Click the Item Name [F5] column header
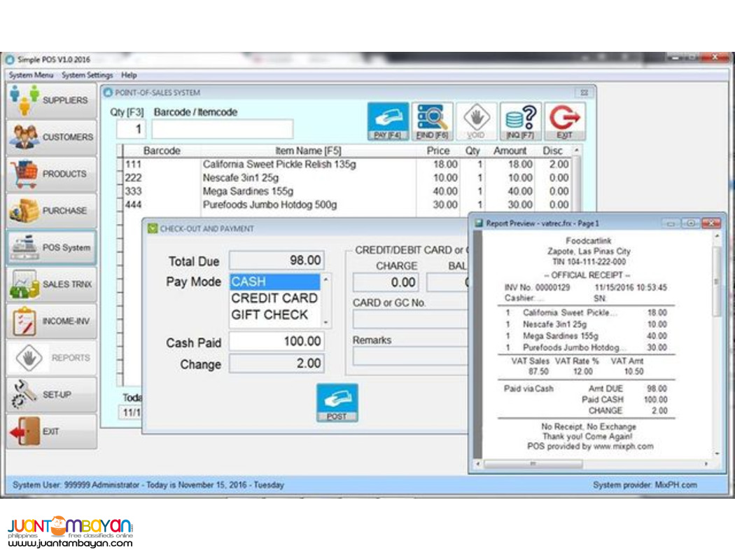This screenshot has height=552, width=735. click(x=308, y=151)
